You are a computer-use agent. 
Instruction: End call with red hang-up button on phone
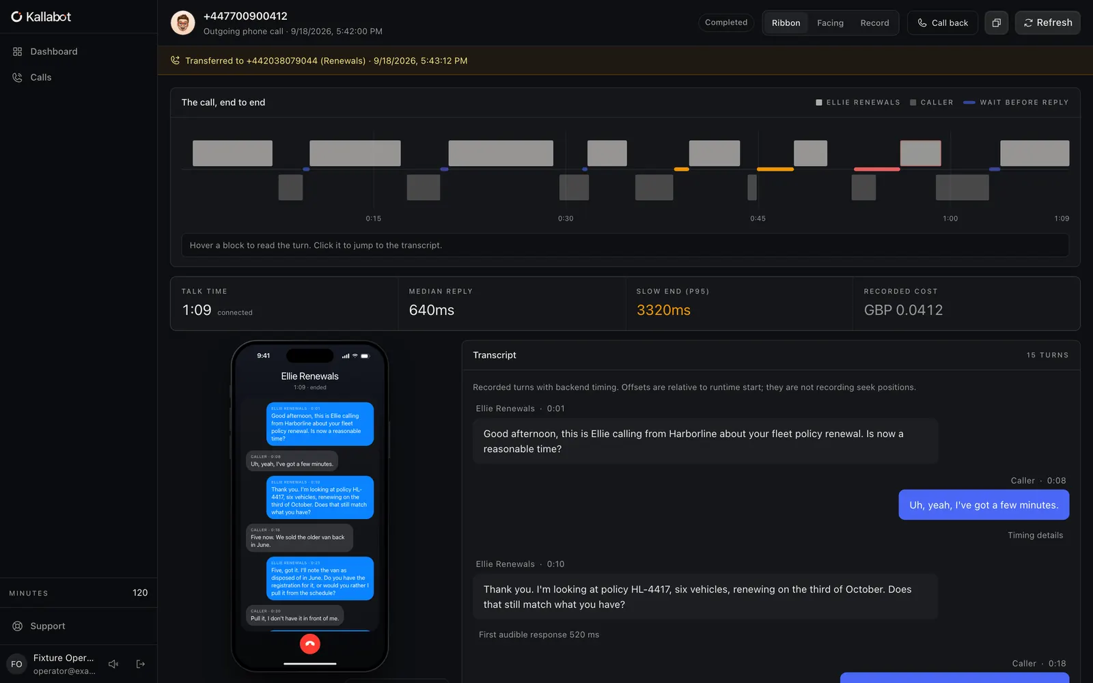click(x=310, y=643)
